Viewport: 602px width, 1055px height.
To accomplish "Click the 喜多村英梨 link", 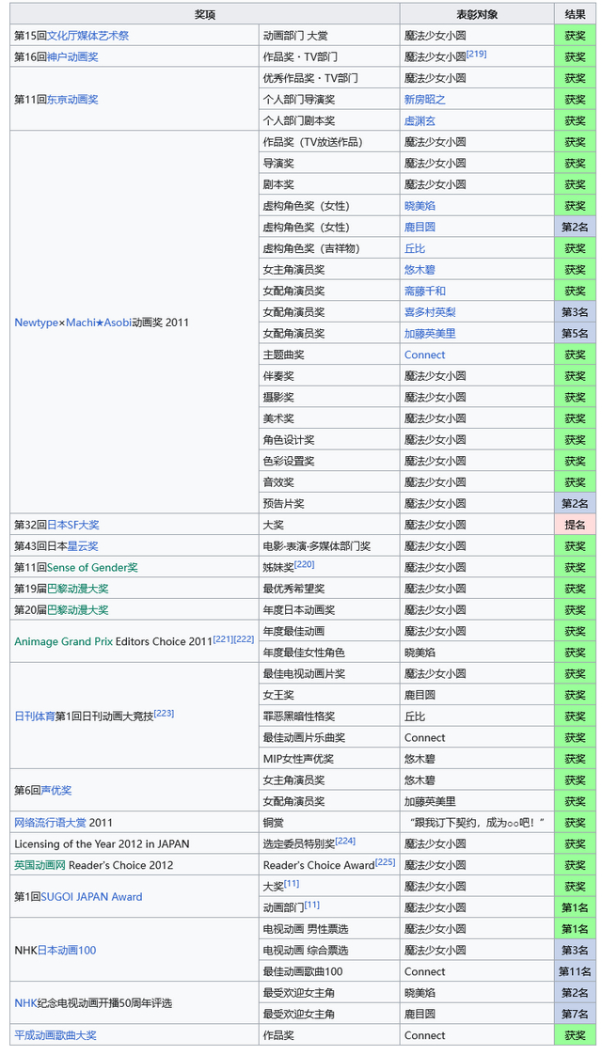I will point(430,312).
